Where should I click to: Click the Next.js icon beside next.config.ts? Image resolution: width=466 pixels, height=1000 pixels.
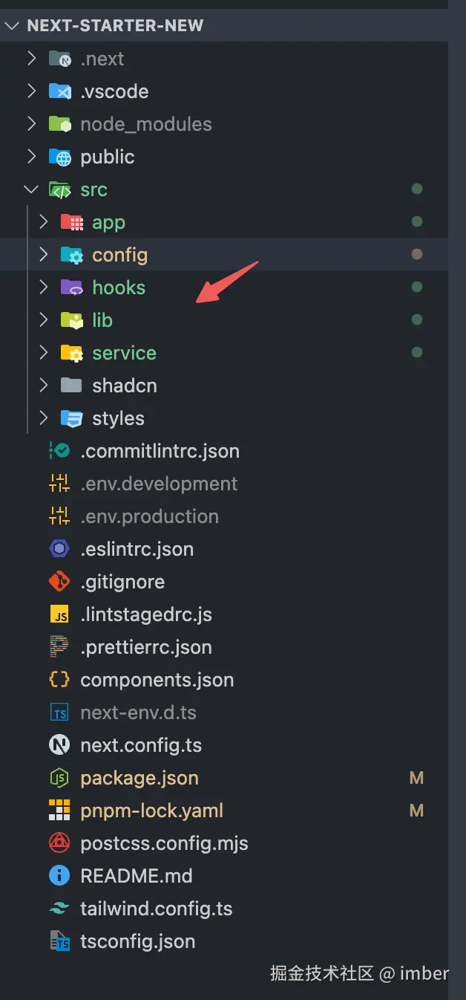tap(59, 745)
